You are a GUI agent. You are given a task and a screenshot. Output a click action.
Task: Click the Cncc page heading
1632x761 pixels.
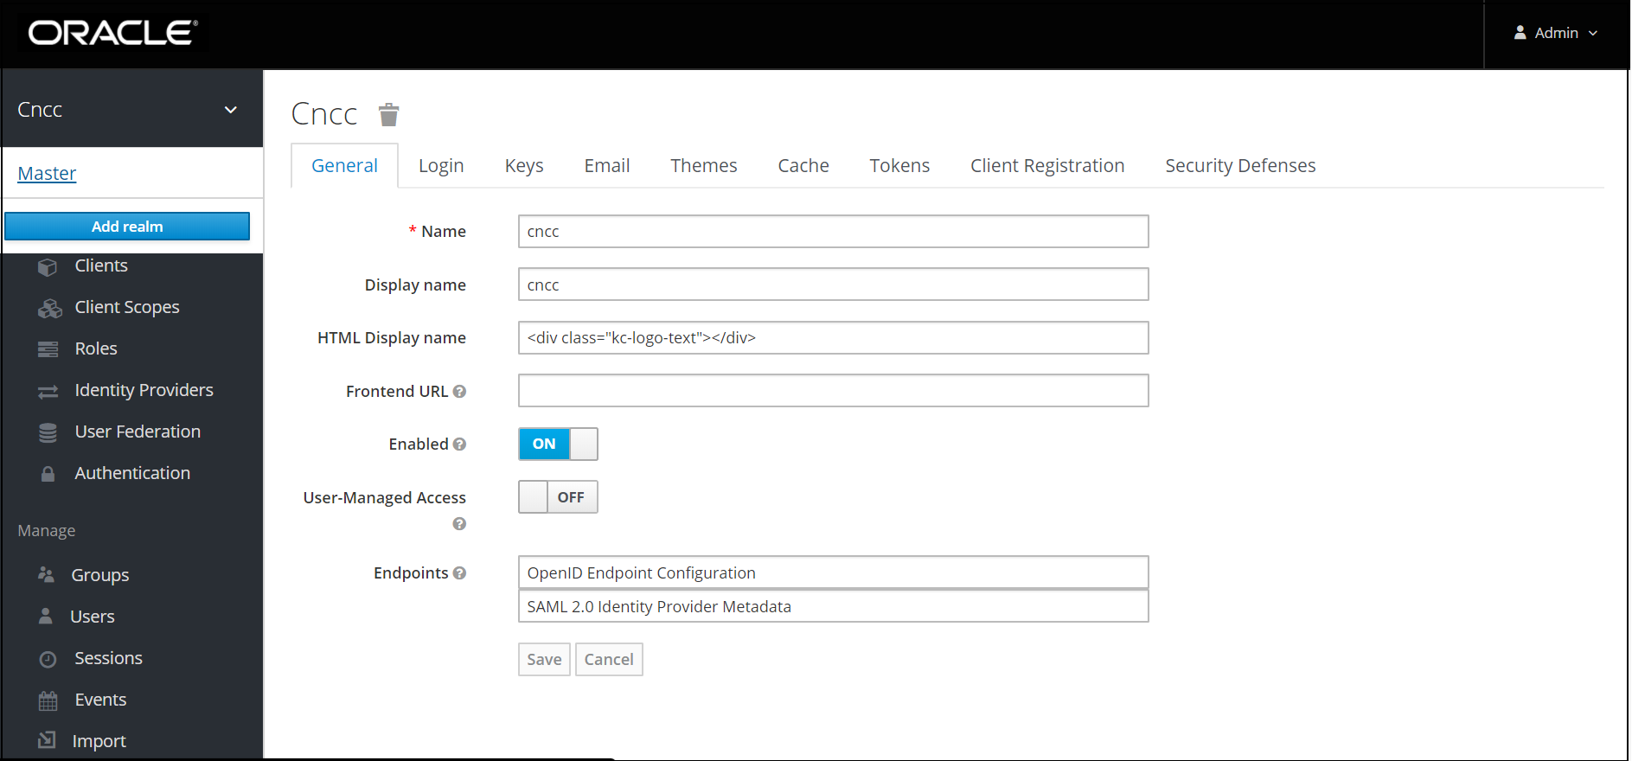[x=324, y=114]
